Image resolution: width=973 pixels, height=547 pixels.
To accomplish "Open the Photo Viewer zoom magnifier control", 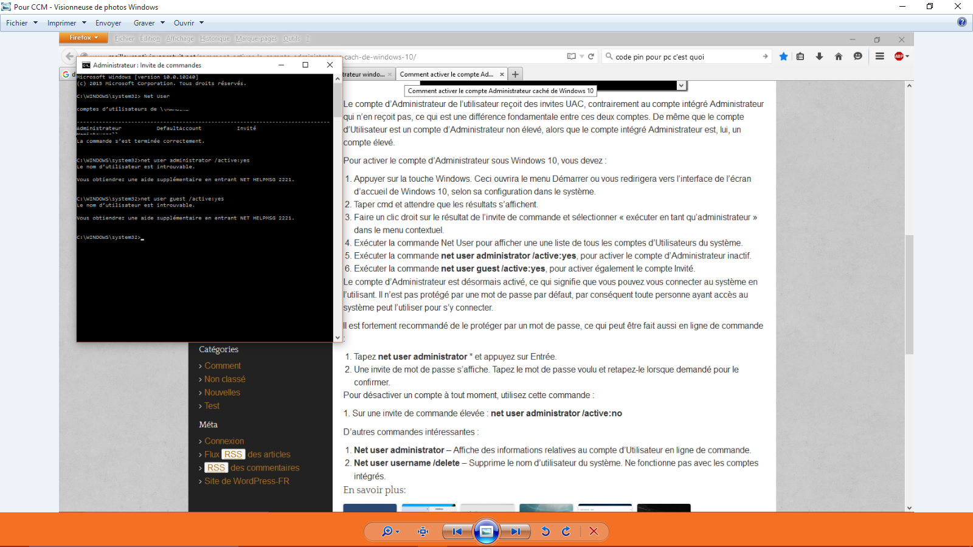I will coord(387,531).
